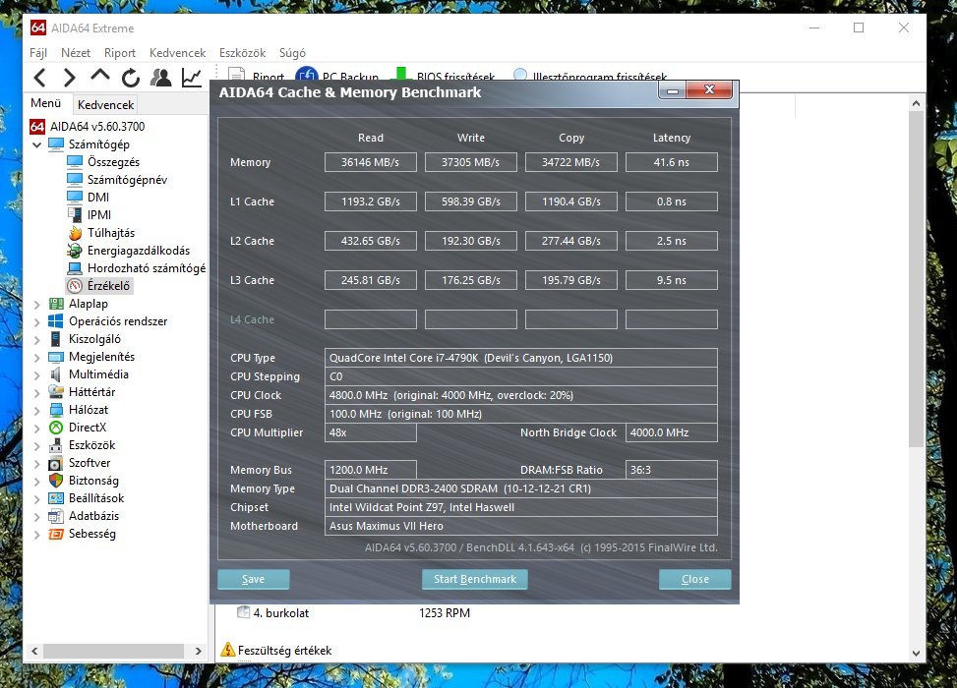The image size is (957, 688).
Task: Go up one level with the up arrow icon
Action: 100,77
